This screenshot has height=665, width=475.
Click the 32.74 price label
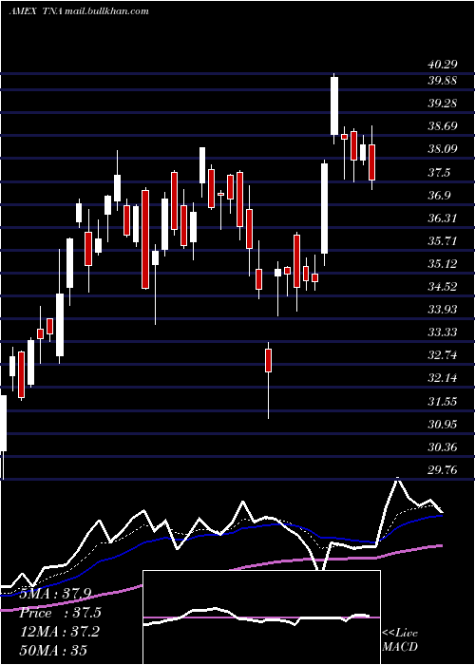tap(443, 355)
